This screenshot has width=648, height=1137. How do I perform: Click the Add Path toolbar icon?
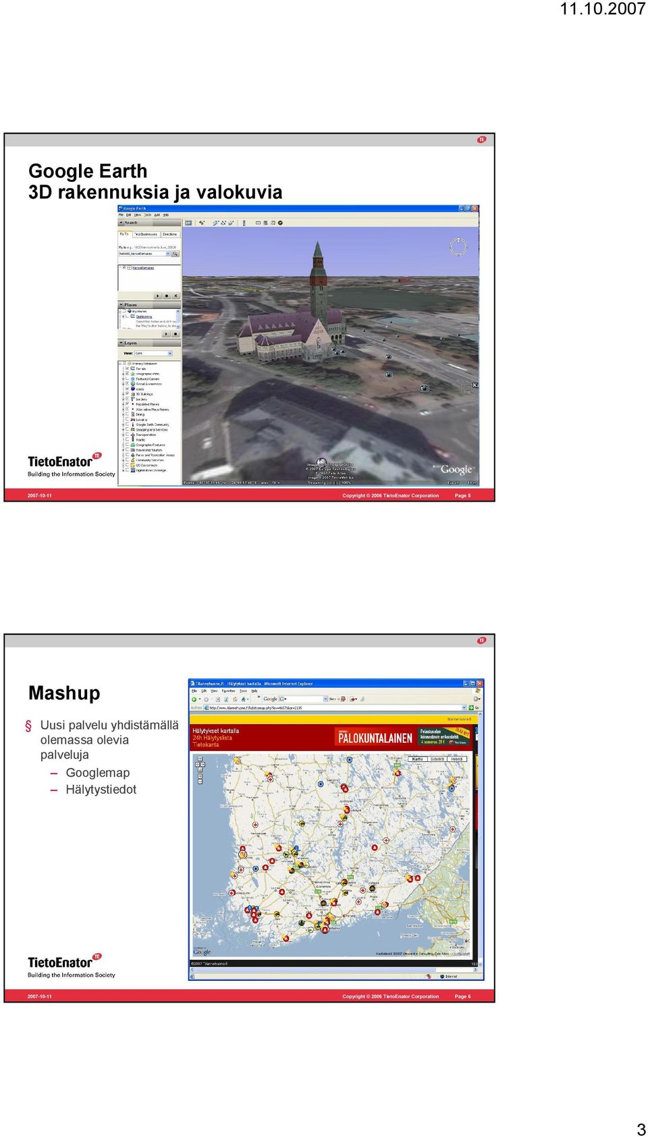click(223, 222)
